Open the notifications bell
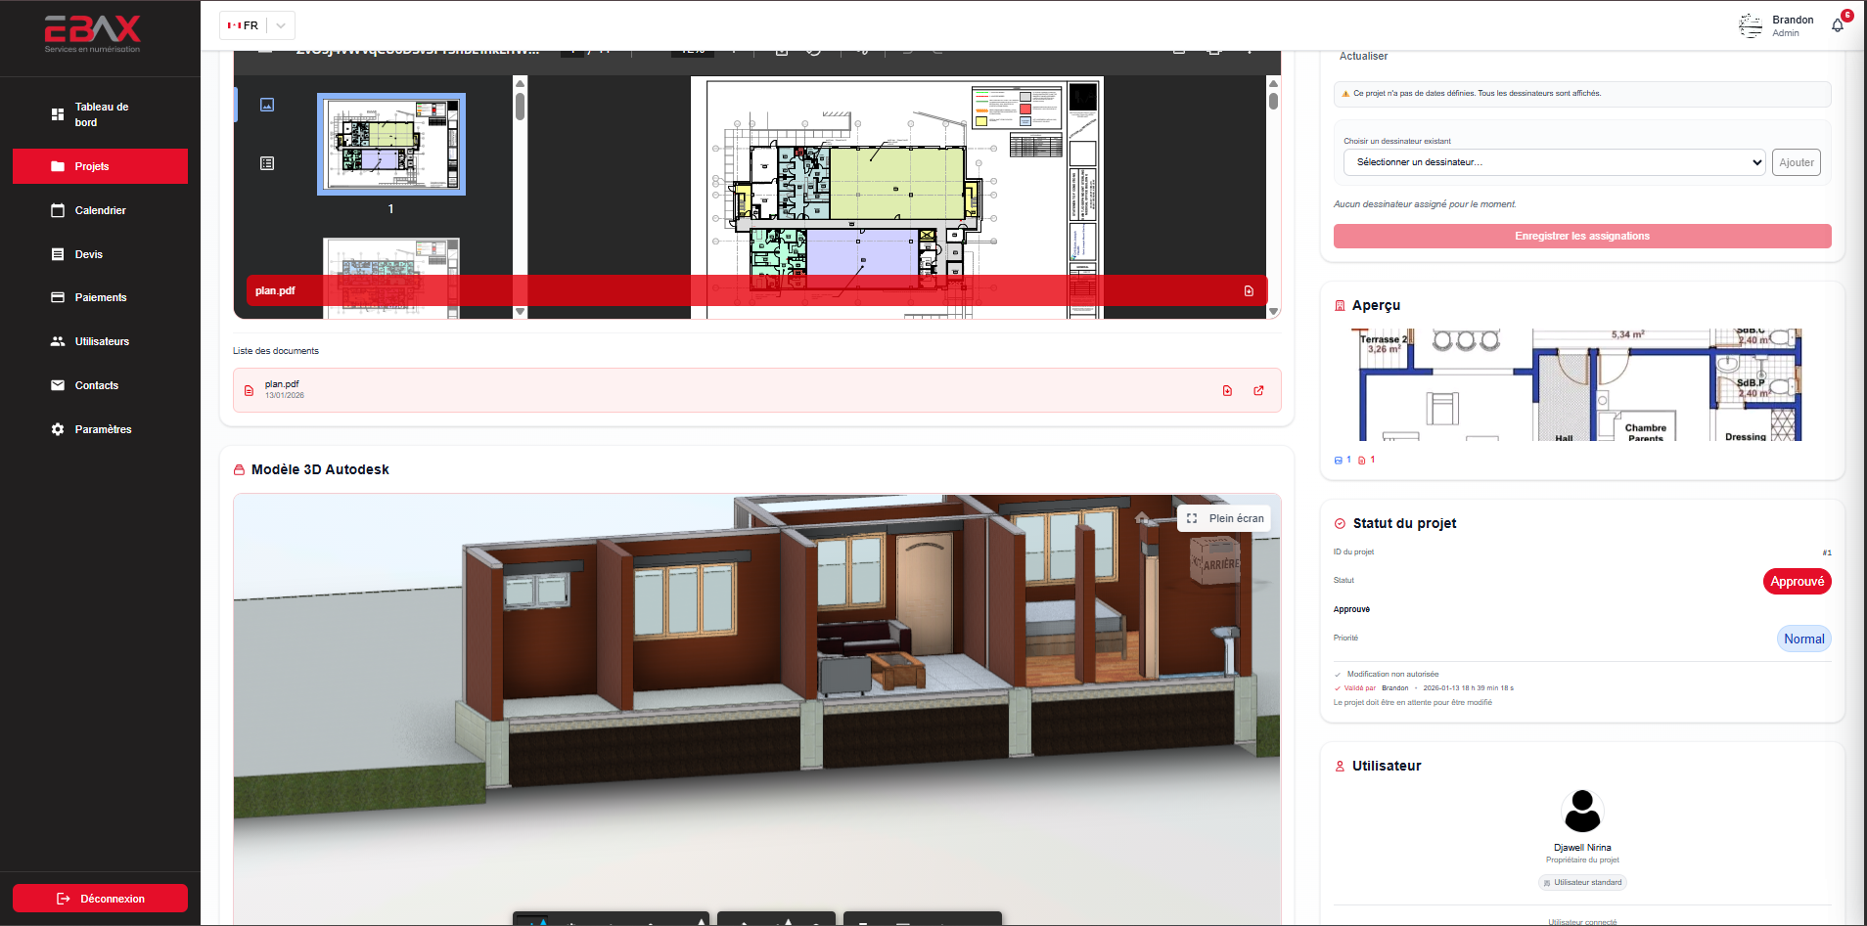 click(1837, 25)
